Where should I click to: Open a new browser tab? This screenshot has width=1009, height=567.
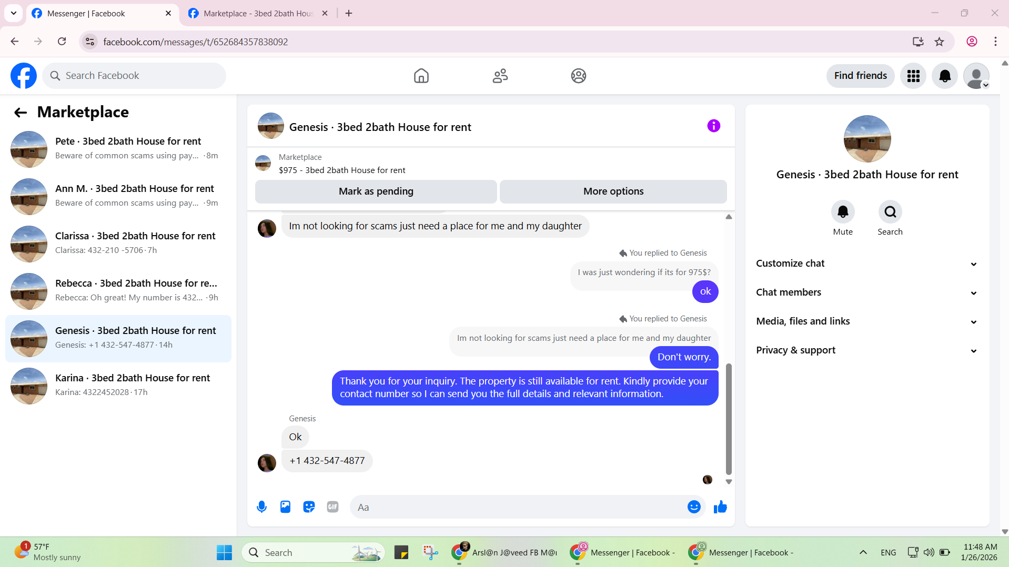tap(349, 14)
